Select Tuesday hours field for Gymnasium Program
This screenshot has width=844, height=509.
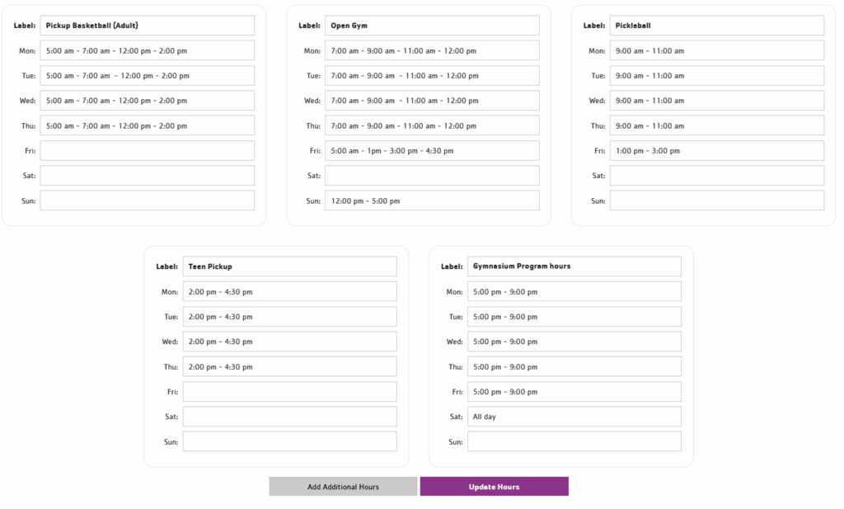click(574, 317)
